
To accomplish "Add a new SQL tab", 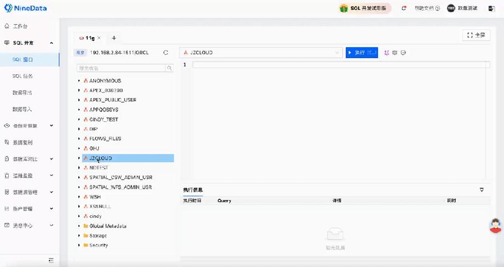I will (x=114, y=38).
